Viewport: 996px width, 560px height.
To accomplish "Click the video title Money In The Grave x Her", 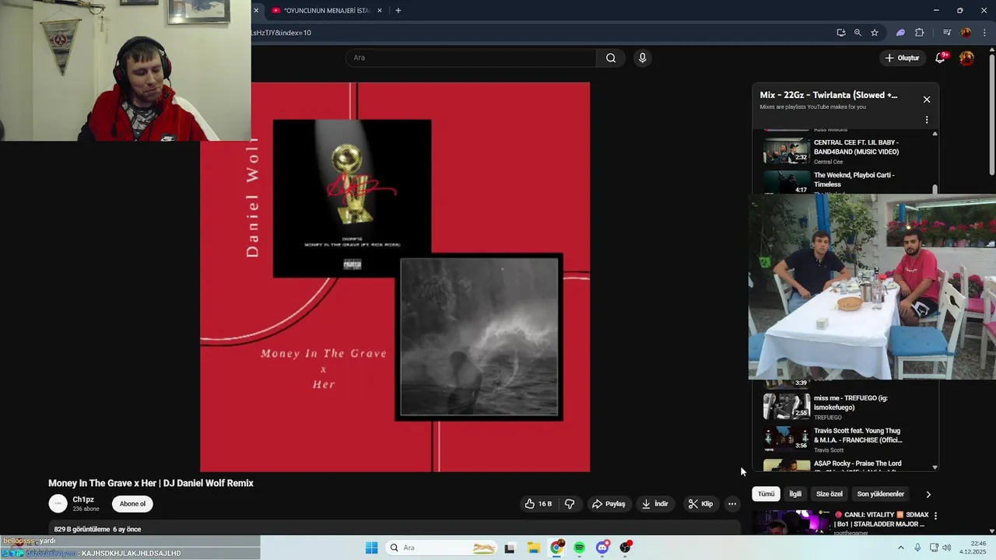I will (x=151, y=483).
